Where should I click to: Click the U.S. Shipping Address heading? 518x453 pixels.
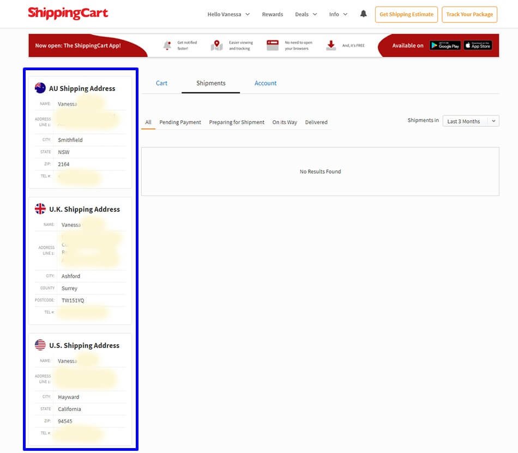(84, 345)
